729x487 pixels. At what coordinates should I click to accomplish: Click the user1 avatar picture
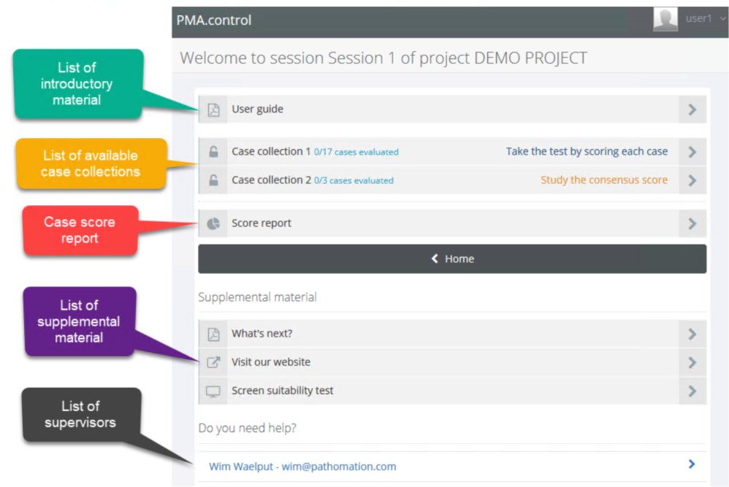pyautogui.click(x=665, y=20)
